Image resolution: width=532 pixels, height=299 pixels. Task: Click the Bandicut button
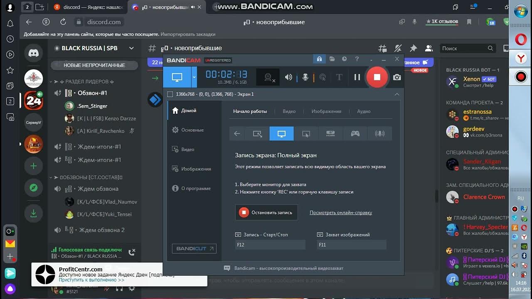click(194, 248)
